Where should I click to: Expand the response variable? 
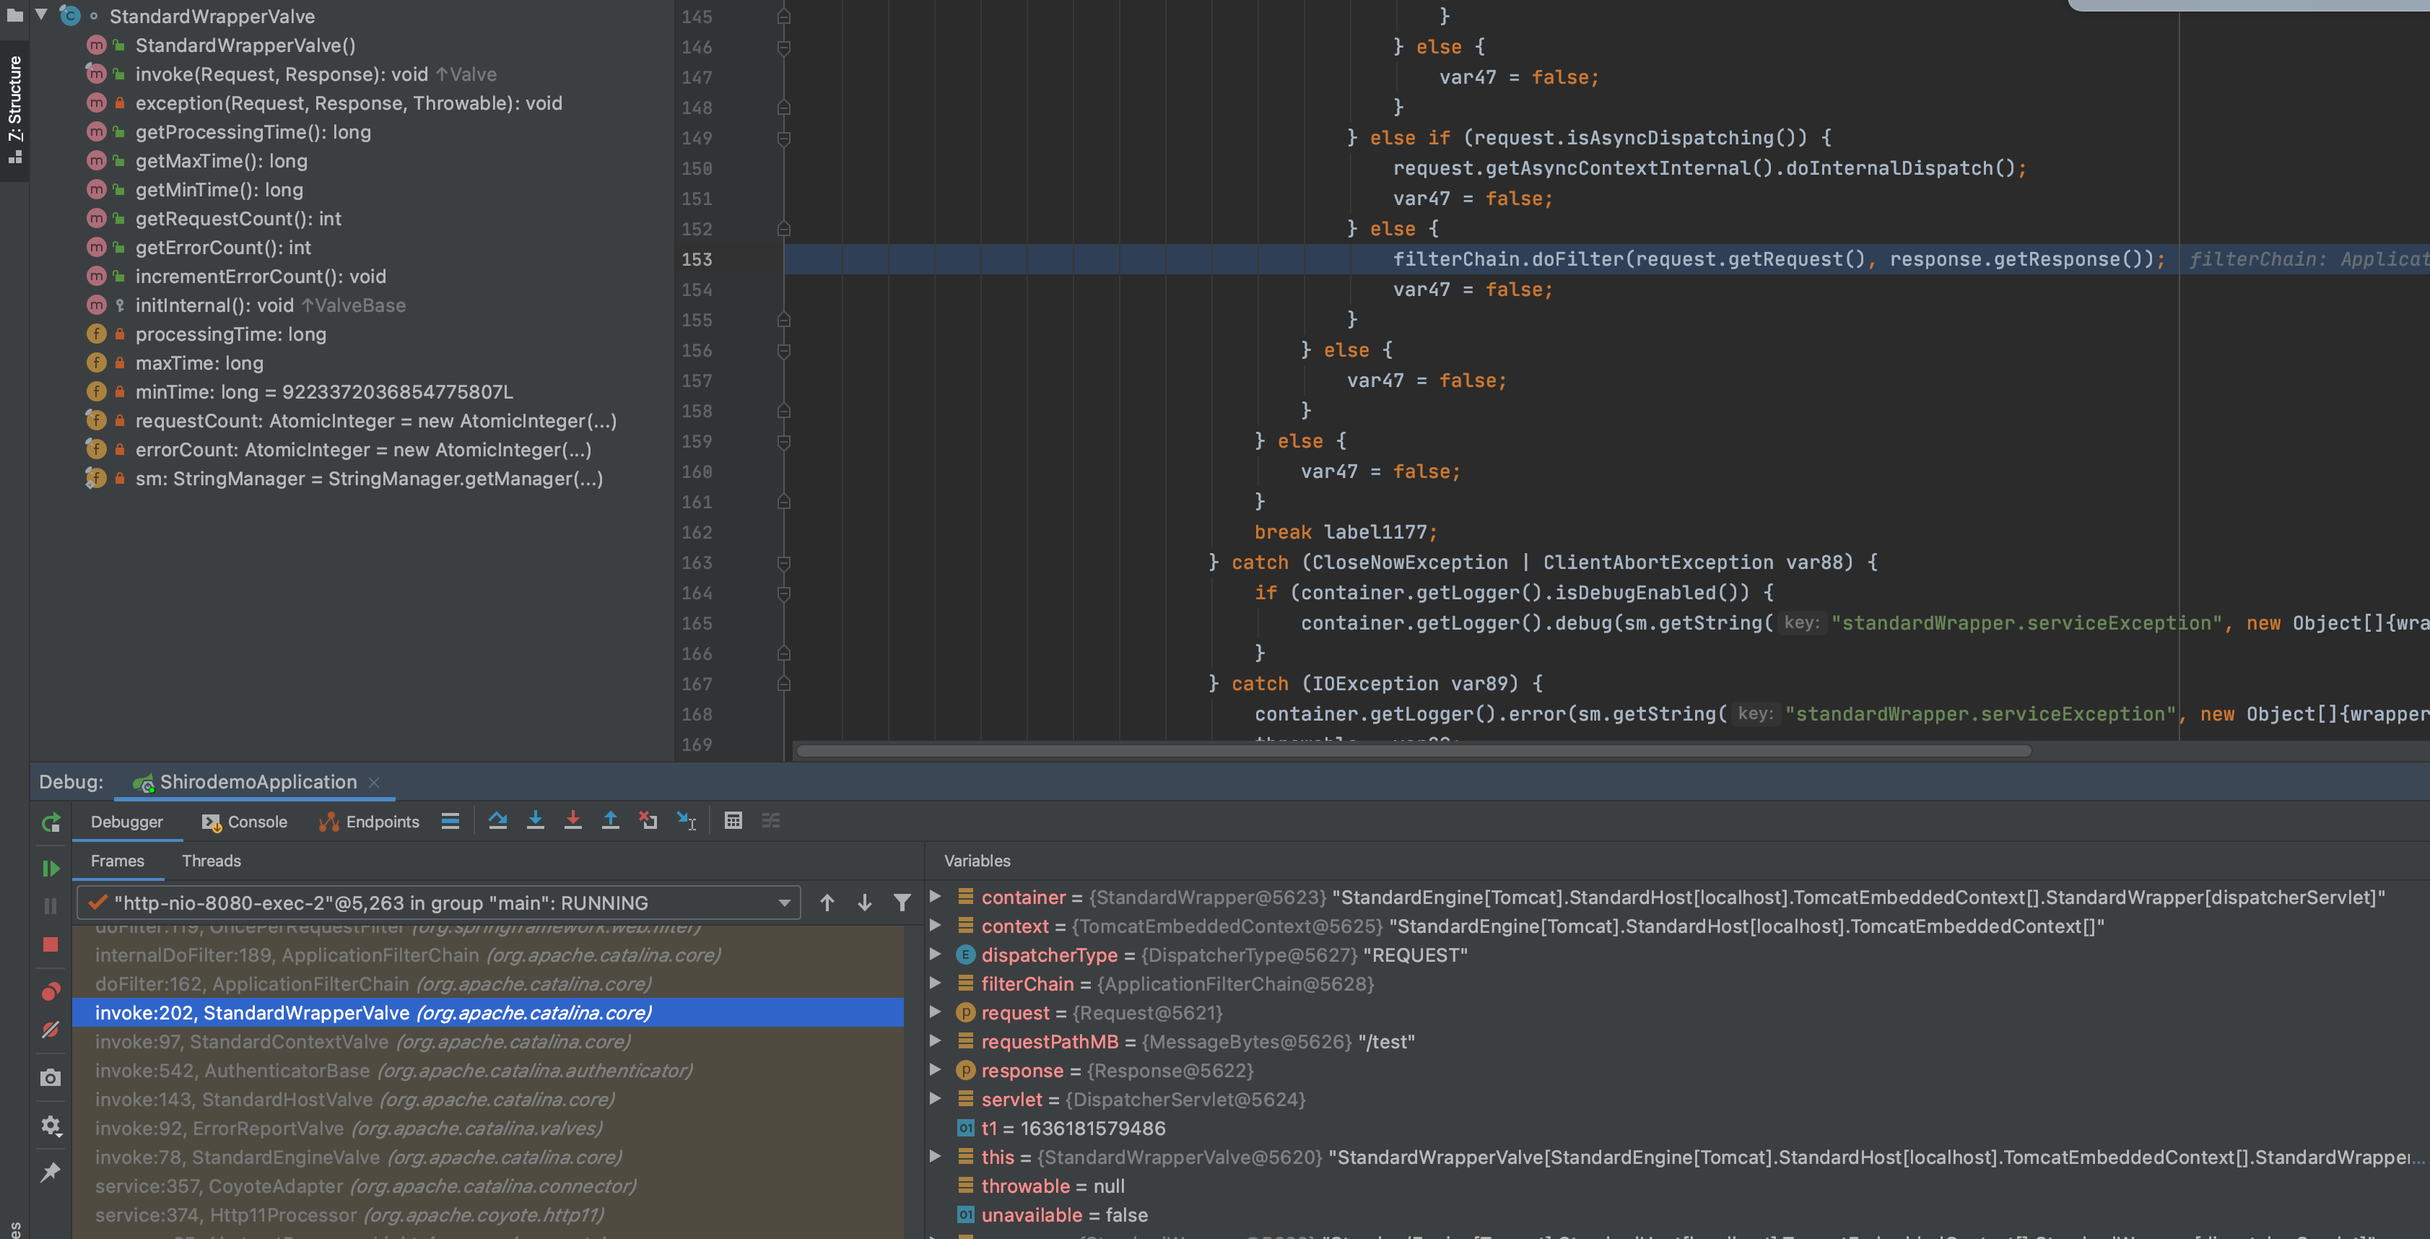935,1070
